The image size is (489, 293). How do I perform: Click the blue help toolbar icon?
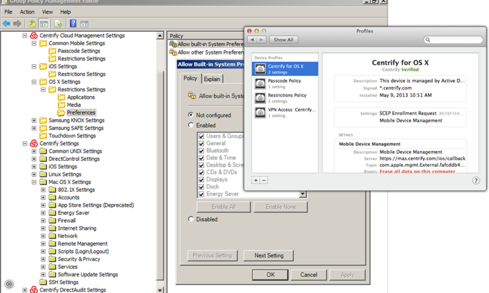73,24
